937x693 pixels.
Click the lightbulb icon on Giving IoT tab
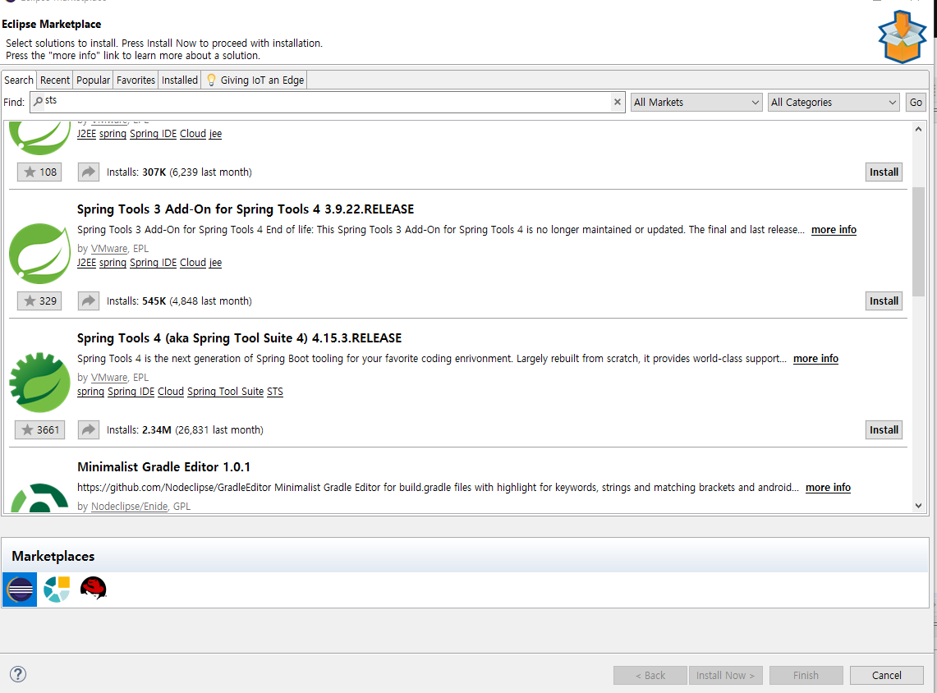211,80
